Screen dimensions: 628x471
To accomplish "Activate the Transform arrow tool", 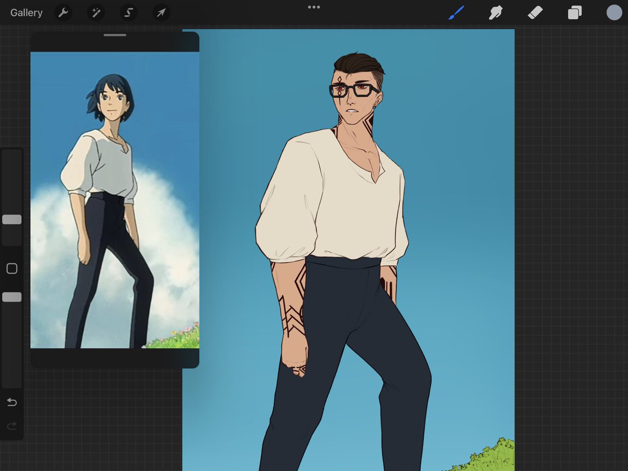I will (161, 13).
